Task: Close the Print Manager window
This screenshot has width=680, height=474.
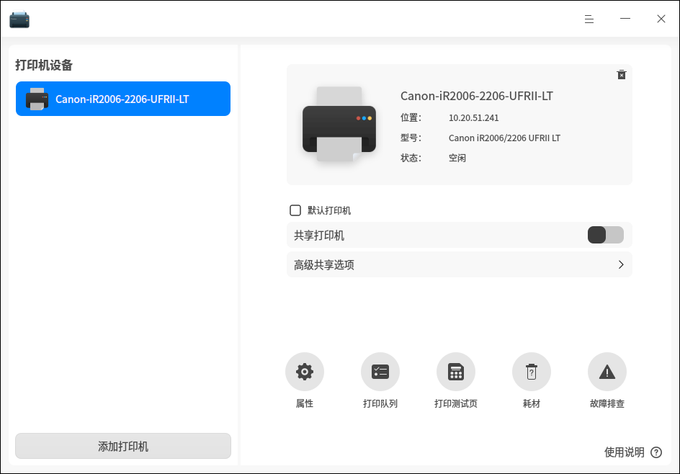Action: [661, 19]
